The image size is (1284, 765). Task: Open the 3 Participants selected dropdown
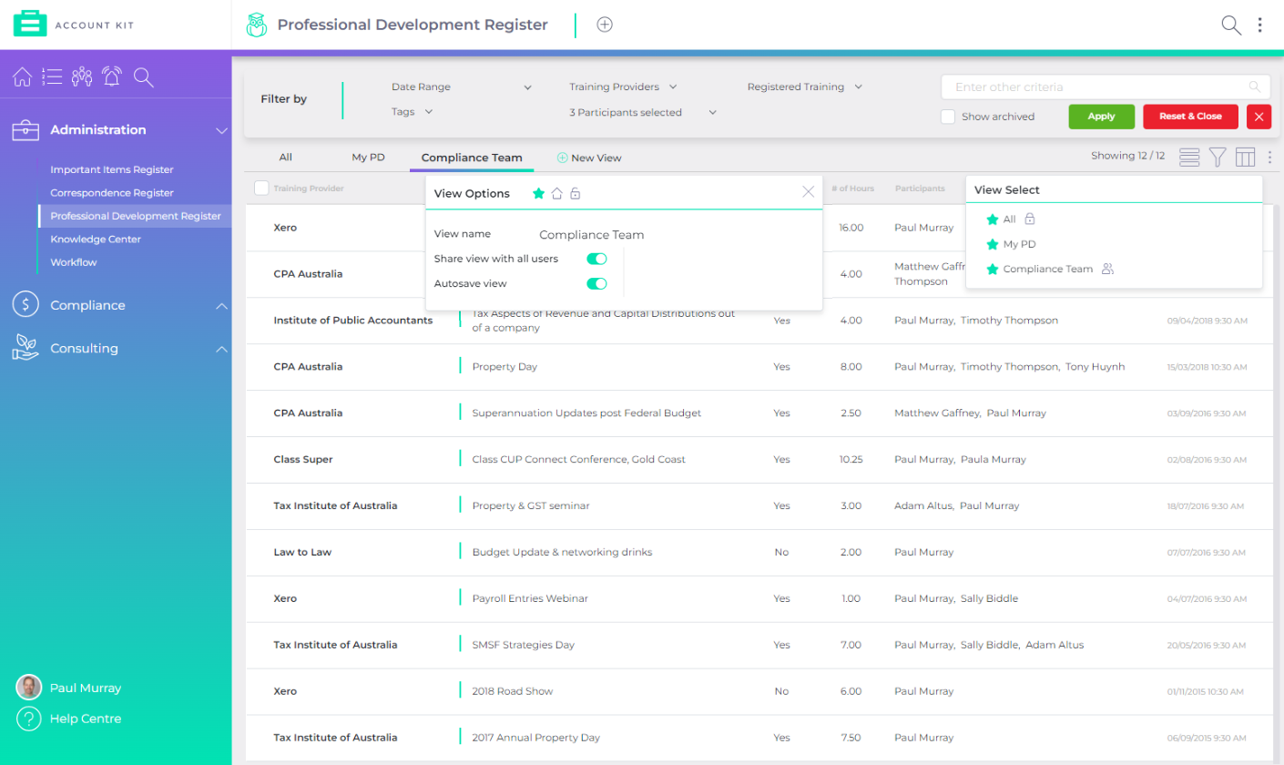[x=643, y=113]
